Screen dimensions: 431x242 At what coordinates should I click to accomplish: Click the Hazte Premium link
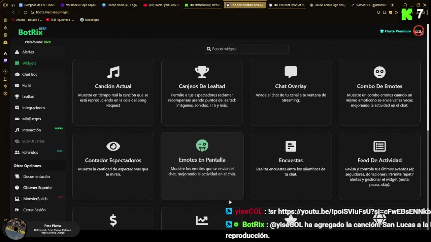pyautogui.click(x=395, y=31)
